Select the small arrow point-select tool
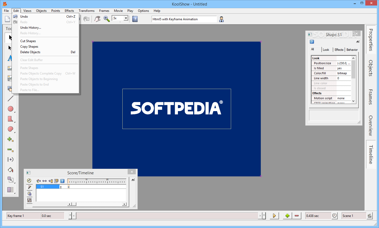Screen dimensions: 379x228 (10, 48)
